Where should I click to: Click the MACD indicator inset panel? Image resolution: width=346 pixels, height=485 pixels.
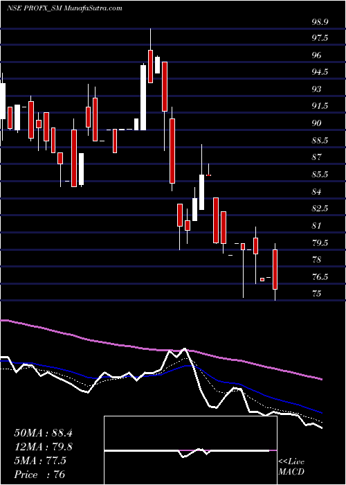click(190, 450)
